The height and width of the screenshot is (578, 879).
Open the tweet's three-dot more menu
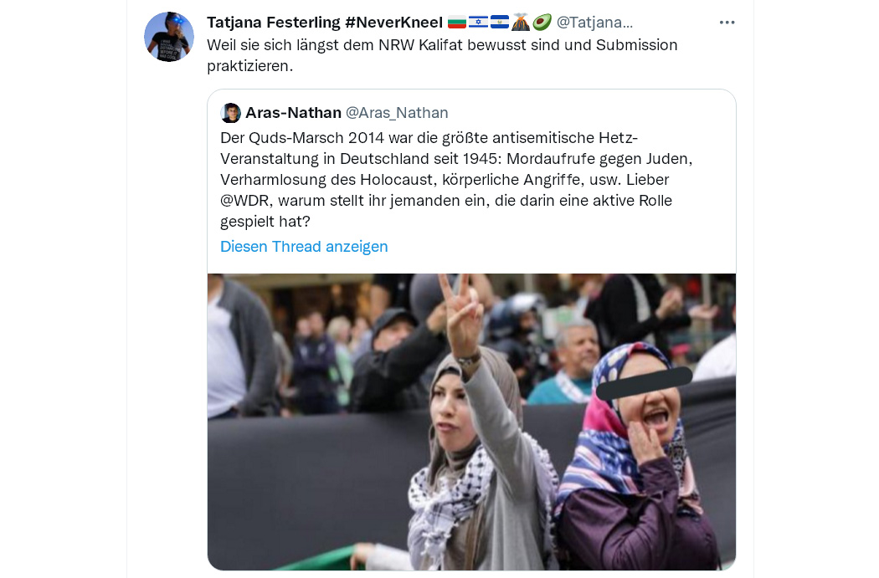click(727, 23)
